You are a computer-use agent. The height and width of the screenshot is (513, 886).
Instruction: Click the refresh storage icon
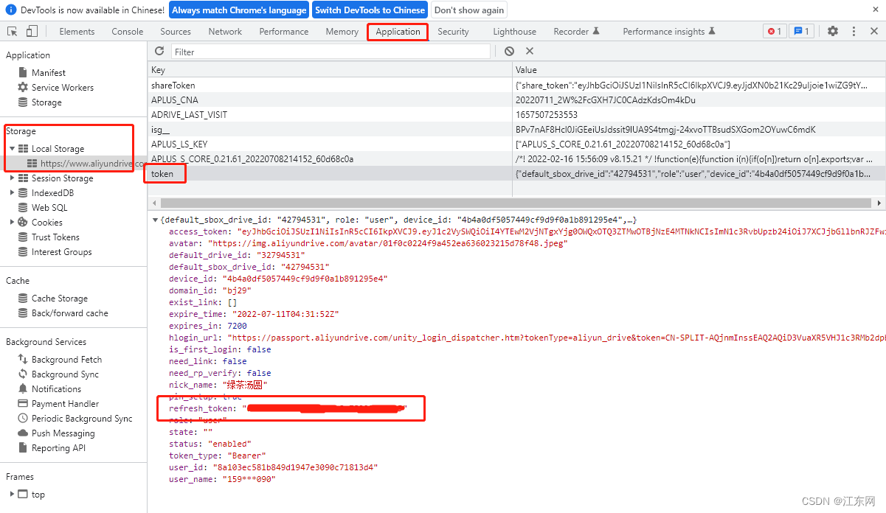click(x=159, y=52)
